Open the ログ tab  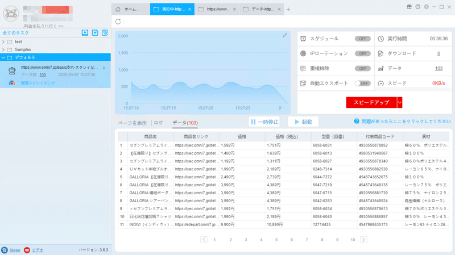coord(158,123)
